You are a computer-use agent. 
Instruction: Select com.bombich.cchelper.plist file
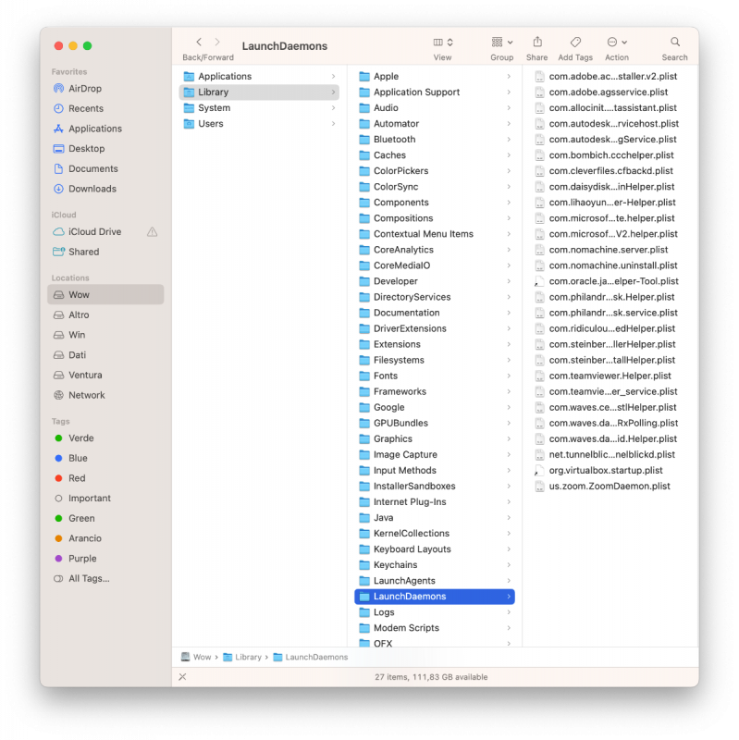coord(610,155)
